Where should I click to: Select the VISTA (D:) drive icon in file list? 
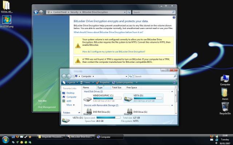[x=128, y=99]
